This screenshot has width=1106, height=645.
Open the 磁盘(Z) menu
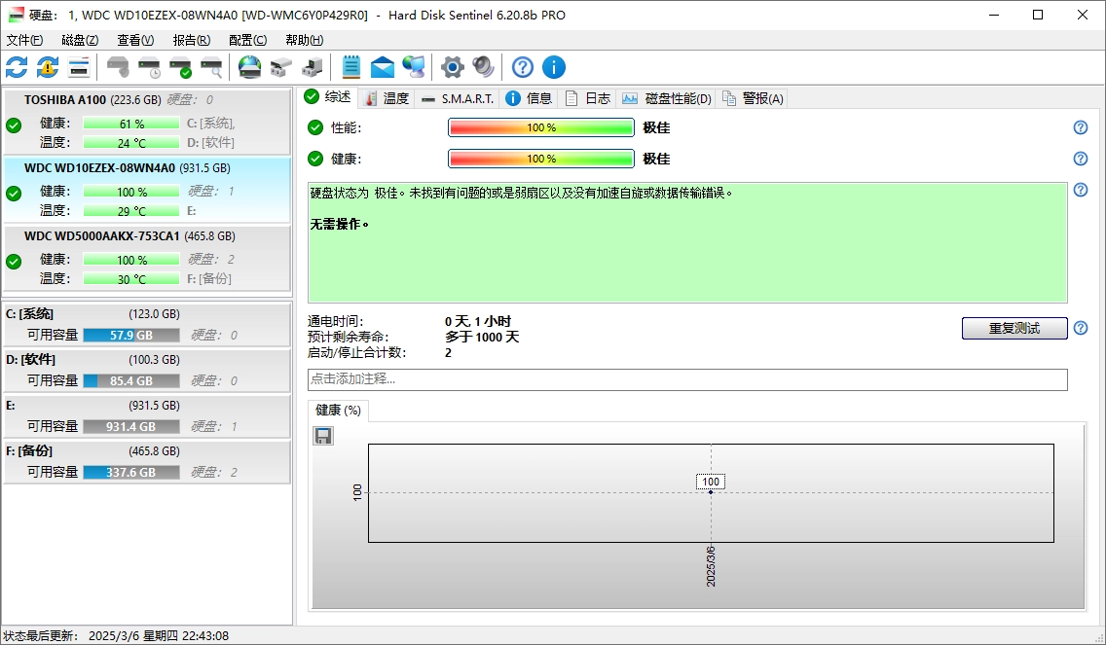tap(80, 40)
